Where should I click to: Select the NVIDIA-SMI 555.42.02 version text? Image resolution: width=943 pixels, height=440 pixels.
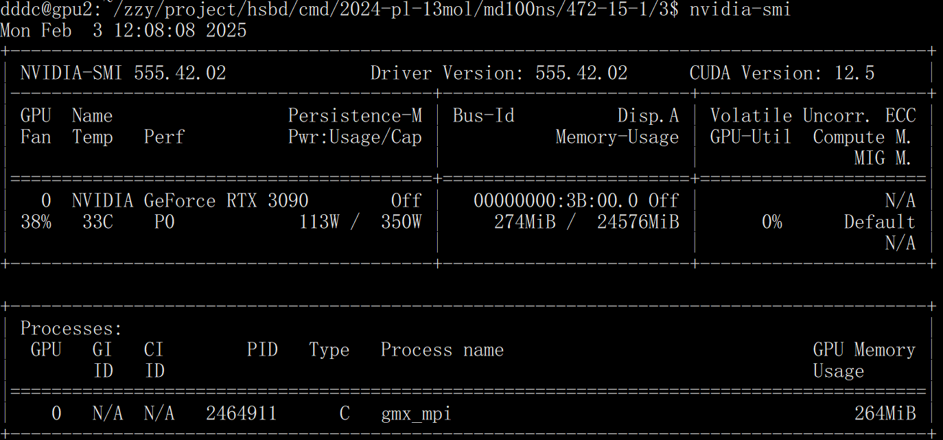[124, 73]
